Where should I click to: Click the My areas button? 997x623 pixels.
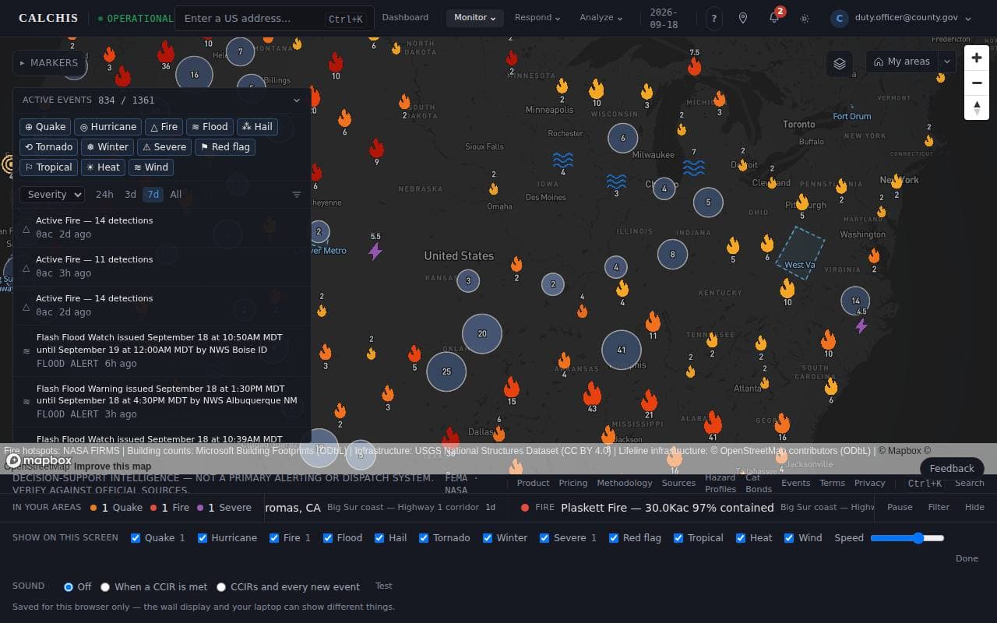(x=902, y=62)
